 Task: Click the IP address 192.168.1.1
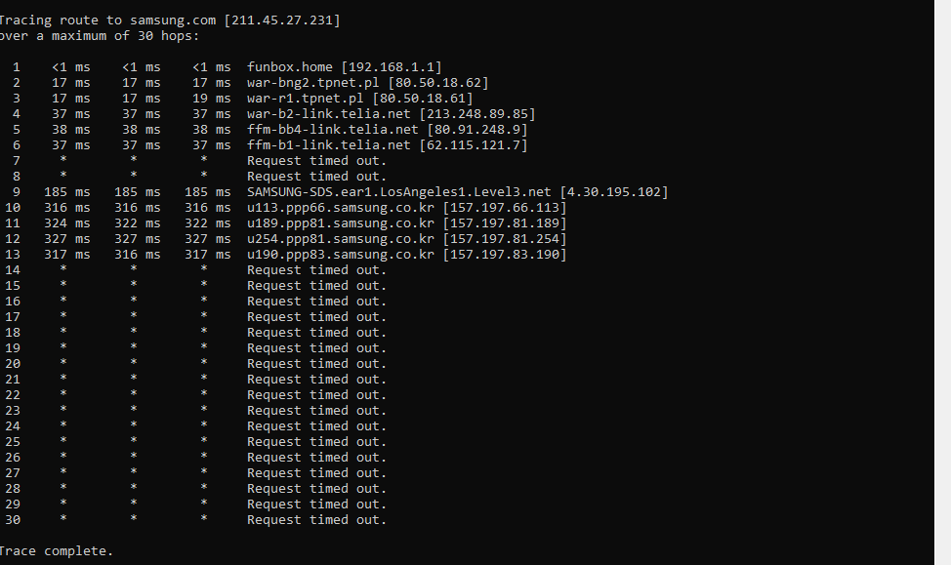(x=391, y=66)
